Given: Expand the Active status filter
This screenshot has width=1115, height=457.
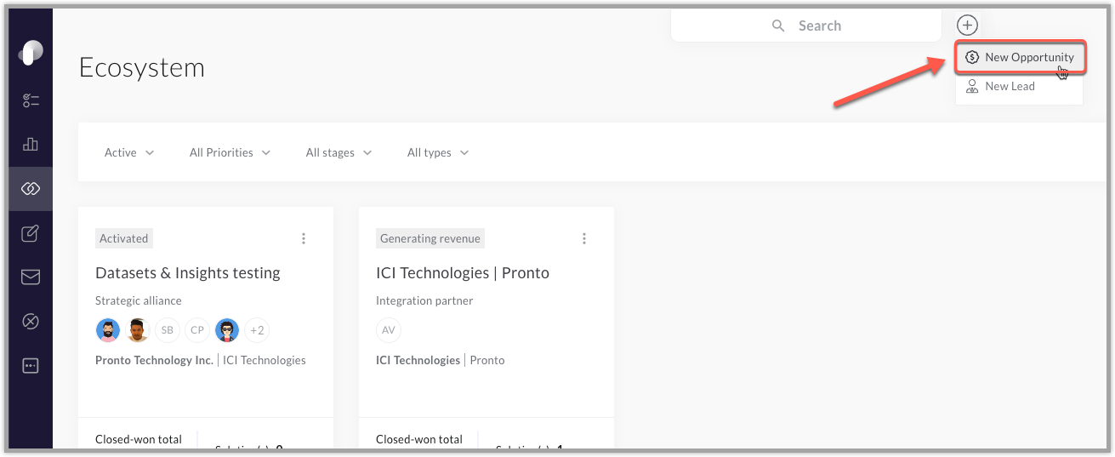Looking at the screenshot, I should [129, 153].
